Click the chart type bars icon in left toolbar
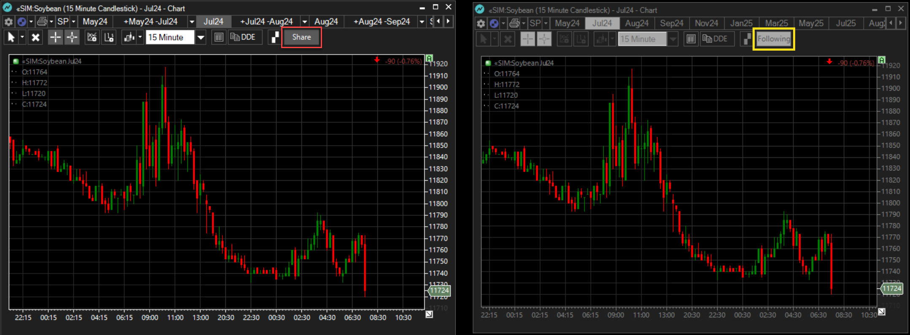The image size is (910, 335). [129, 38]
